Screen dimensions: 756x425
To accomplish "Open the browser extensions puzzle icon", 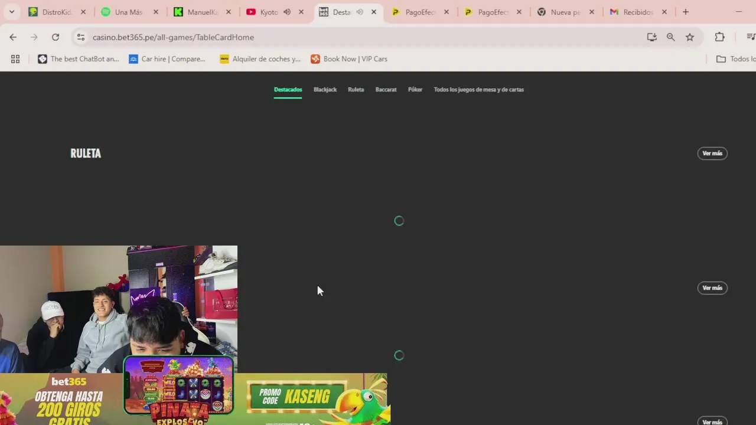I will (719, 37).
